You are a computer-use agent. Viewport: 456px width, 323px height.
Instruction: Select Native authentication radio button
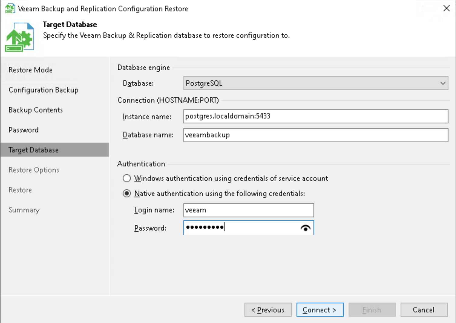127,193
